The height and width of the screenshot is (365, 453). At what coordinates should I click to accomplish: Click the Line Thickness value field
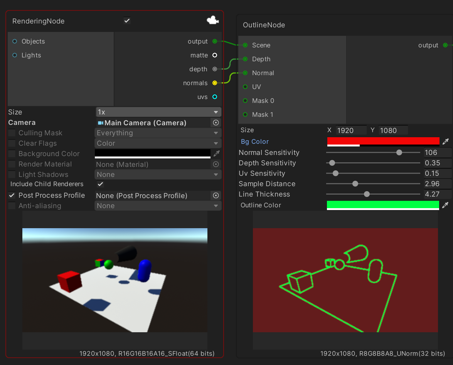(x=437, y=194)
